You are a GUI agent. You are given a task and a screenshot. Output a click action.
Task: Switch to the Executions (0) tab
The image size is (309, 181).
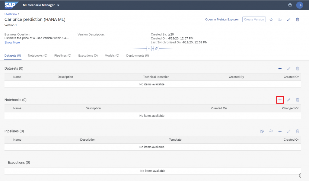(x=88, y=55)
